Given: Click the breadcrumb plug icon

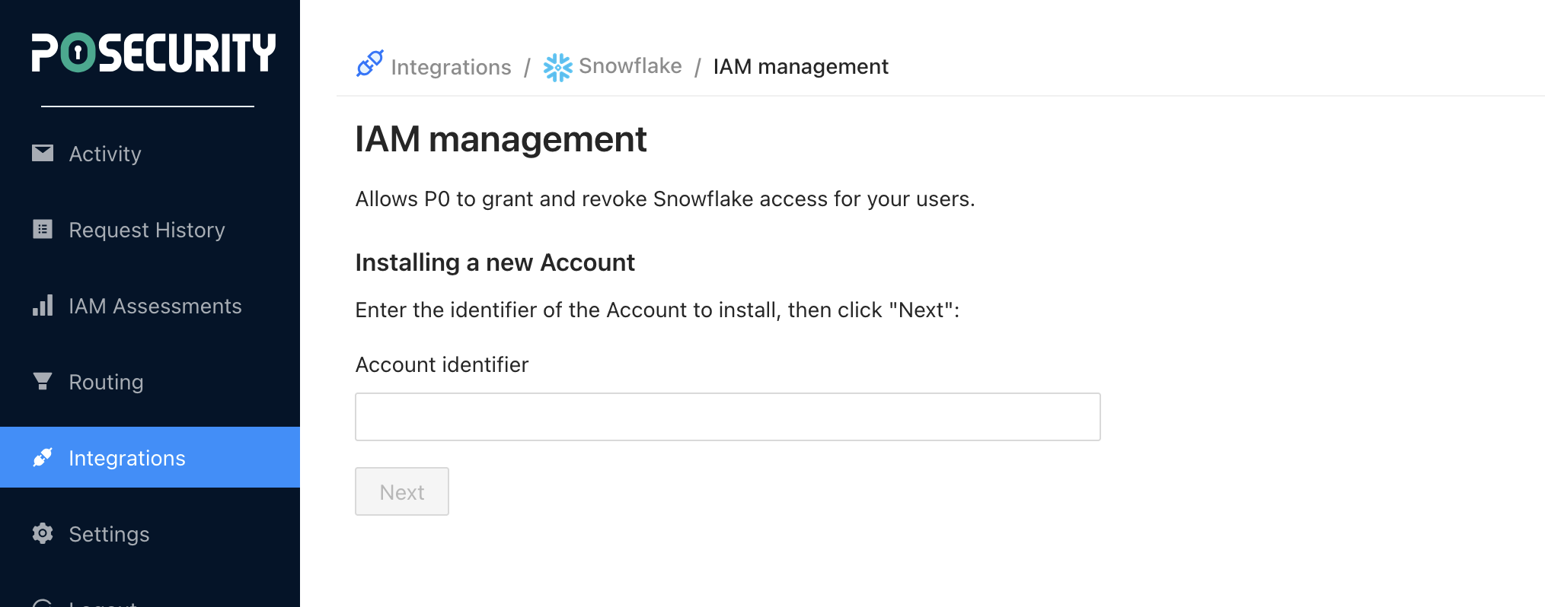Looking at the screenshot, I should (370, 64).
